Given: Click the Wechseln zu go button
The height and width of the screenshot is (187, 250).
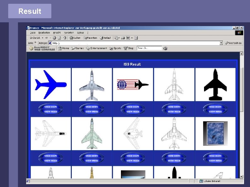Looking at the screenshot, I should pyautogui.click(x=233, y=43).
